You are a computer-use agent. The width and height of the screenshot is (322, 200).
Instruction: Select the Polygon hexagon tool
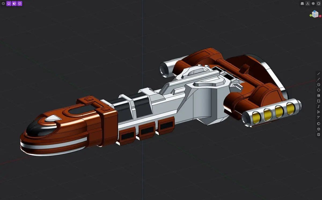pos(319,90)
